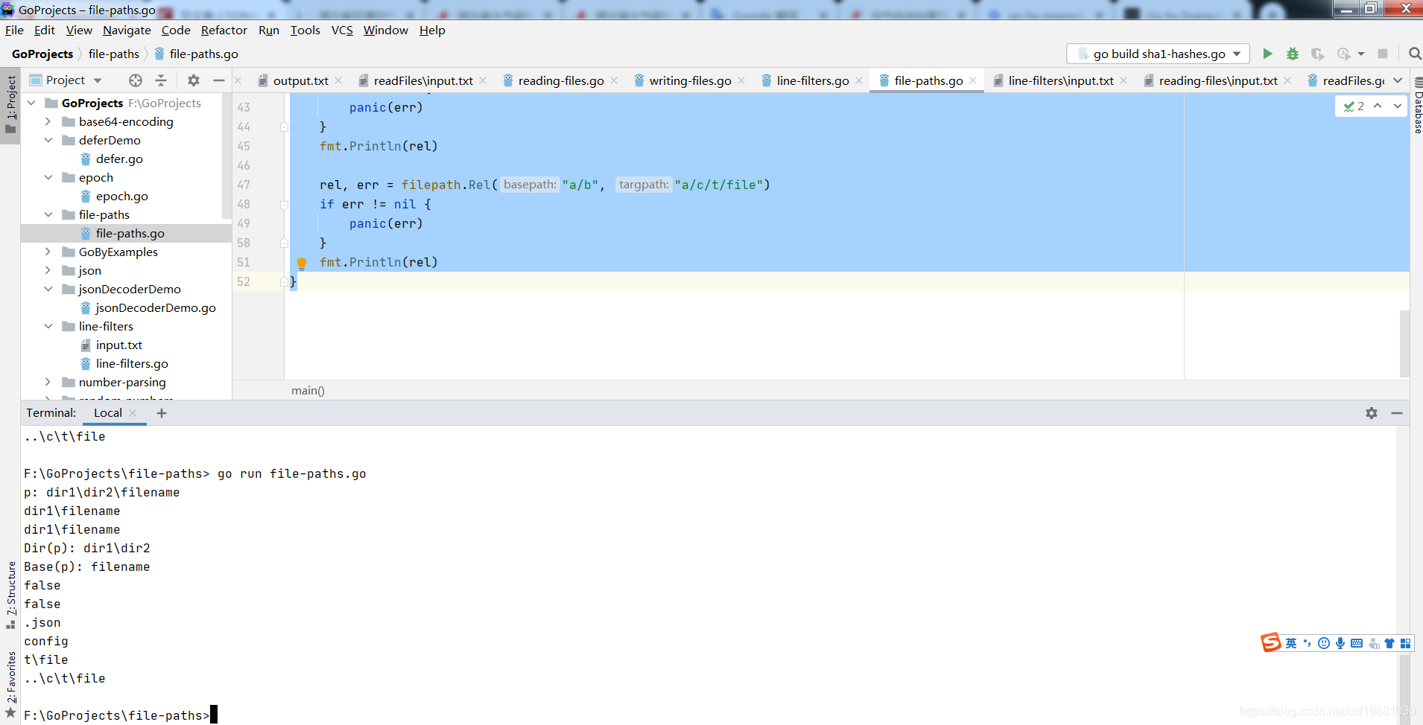Stop the running process

[x=1383, y=54]
